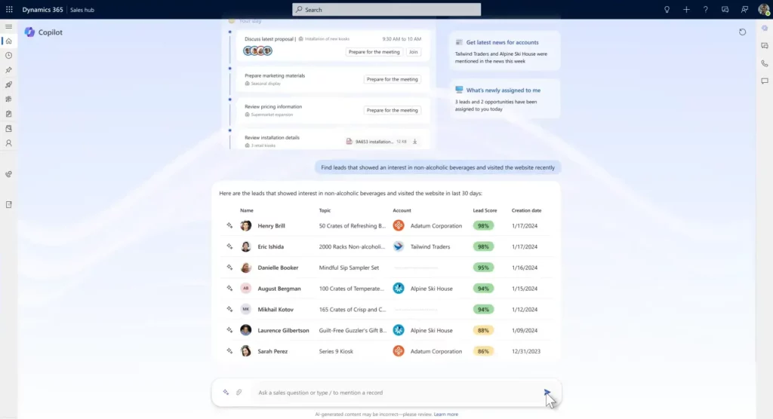Click the Join meeting button
This screenshot has width=773, height=419.
(x=413, y=52)
